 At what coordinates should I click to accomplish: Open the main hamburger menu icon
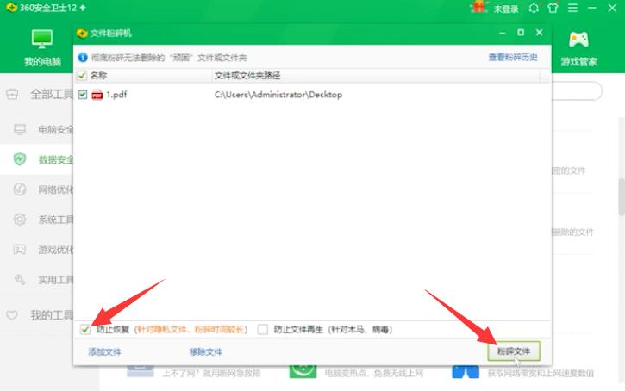[572, 8]
